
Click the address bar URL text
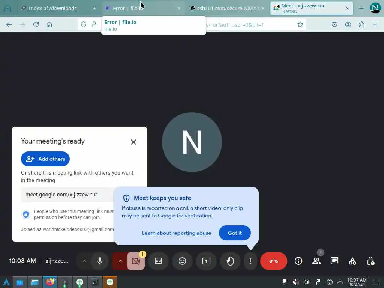click(235, 24)
